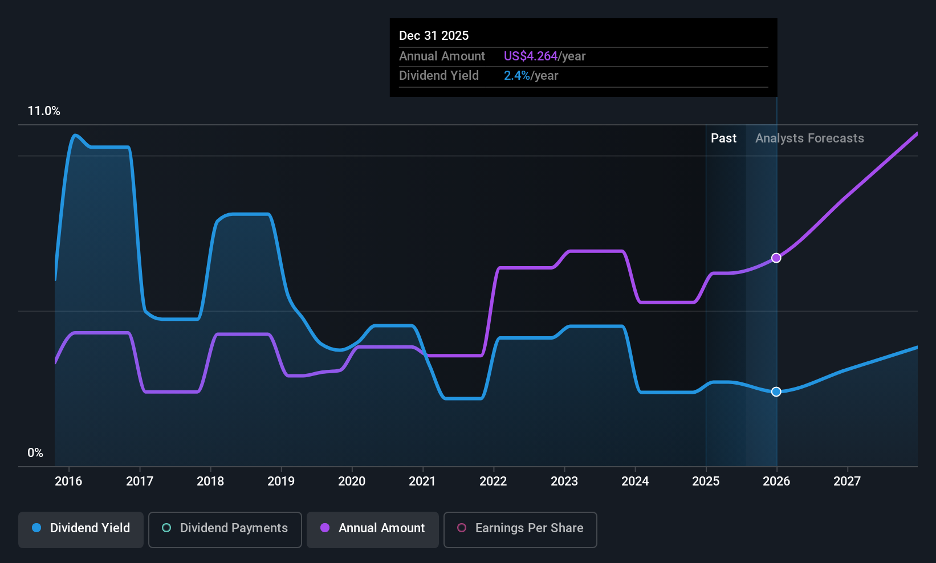Click the Dec 31 2025 tooltip date

(434, 35)
